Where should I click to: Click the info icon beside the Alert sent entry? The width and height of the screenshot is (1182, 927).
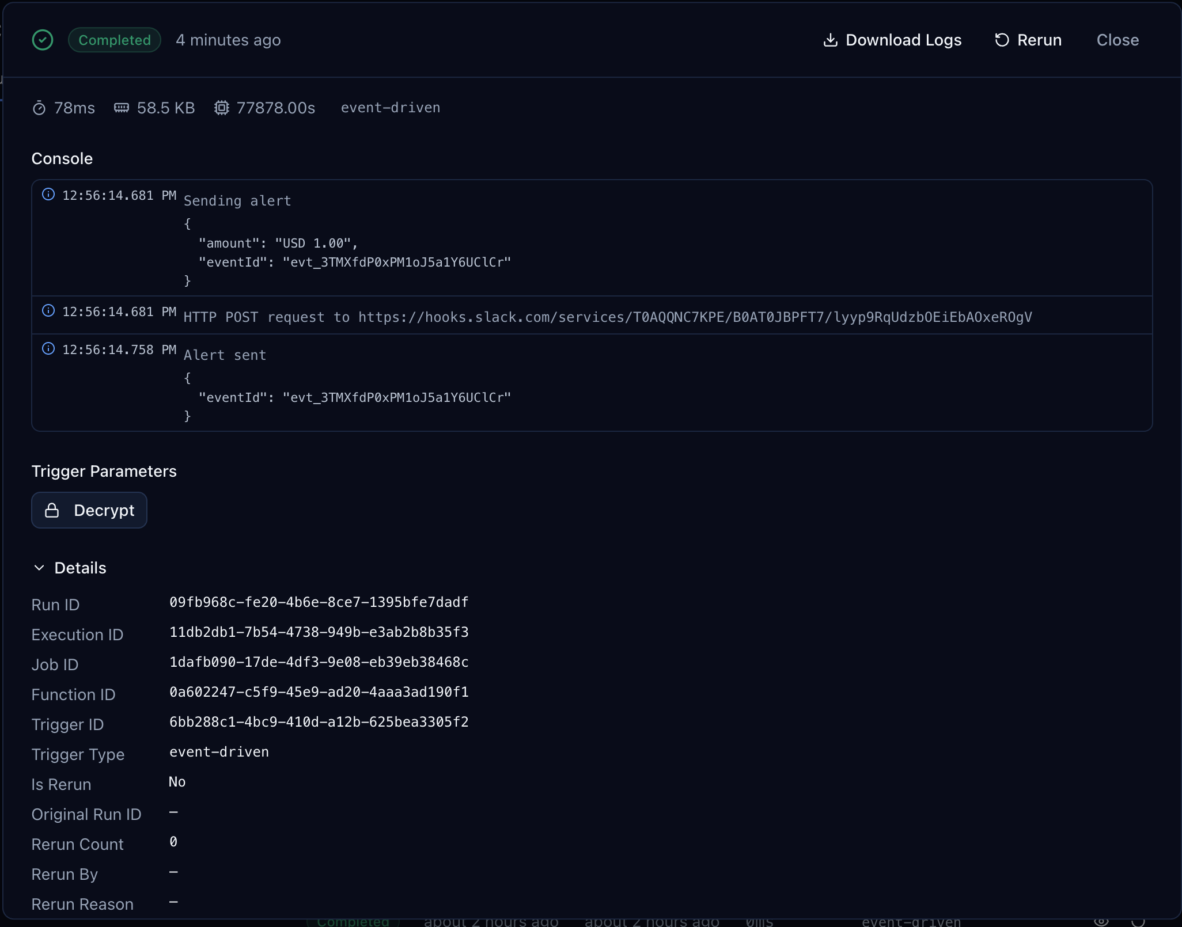pyautogui.click(x=48, y=348)
